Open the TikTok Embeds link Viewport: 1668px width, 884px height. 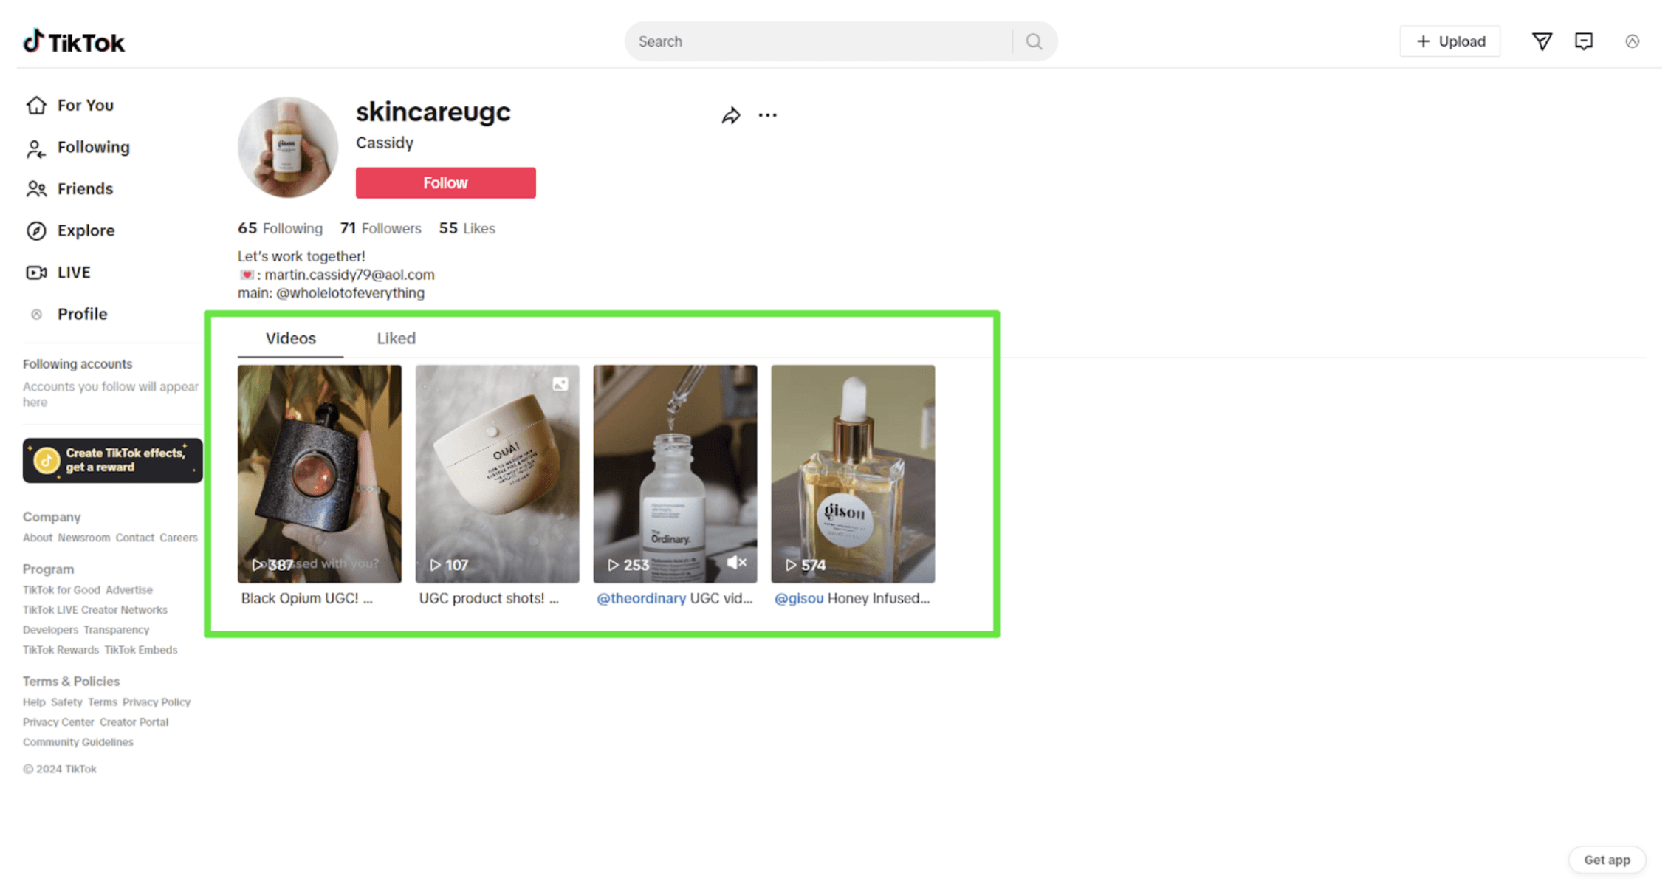click(x=141, y=650)
